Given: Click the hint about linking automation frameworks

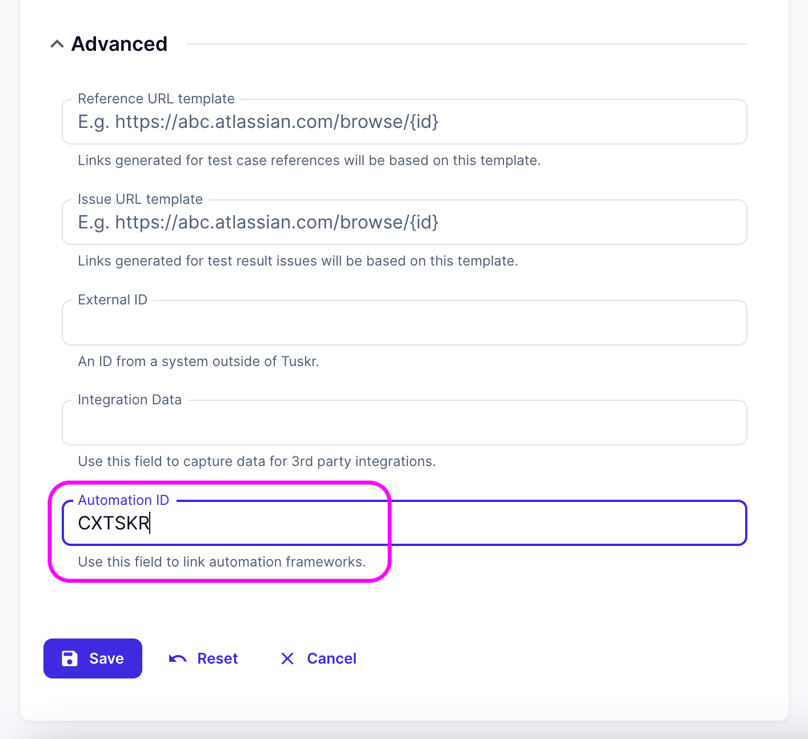Looking at the screenshot, I should click(222, 562).
